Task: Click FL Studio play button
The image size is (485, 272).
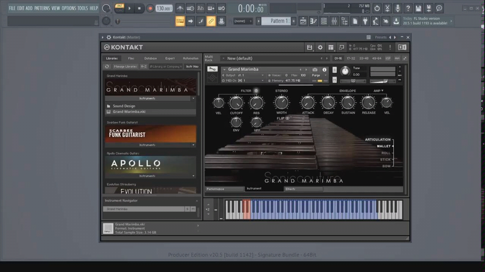Action: (x=129, y=8)
